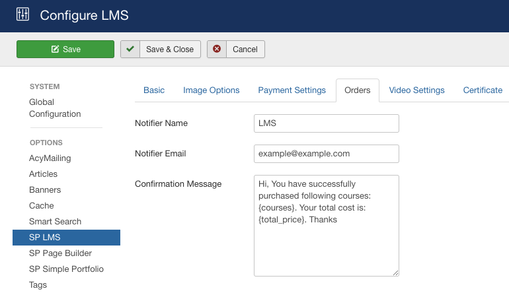Select AcyMailing from the options list
The height and width of the screenshot is (295, 509).
(x=50, y=158)
